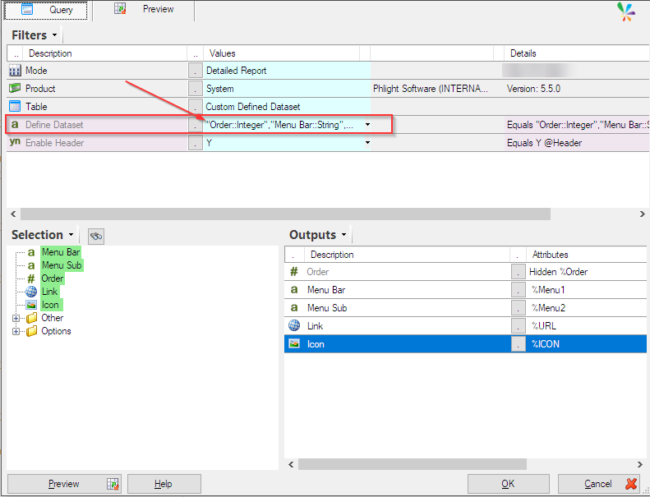Image resolution: width=650 pixels, height=497 pixels.
Task: Select the Link row in Outputs
Action: [466, 326]
